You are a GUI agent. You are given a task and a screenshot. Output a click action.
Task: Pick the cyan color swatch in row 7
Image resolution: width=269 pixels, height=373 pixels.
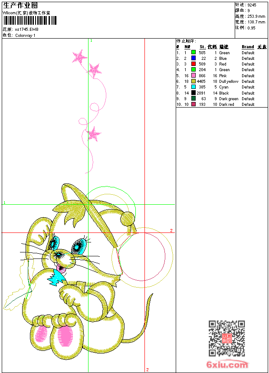tap(194, 87)
